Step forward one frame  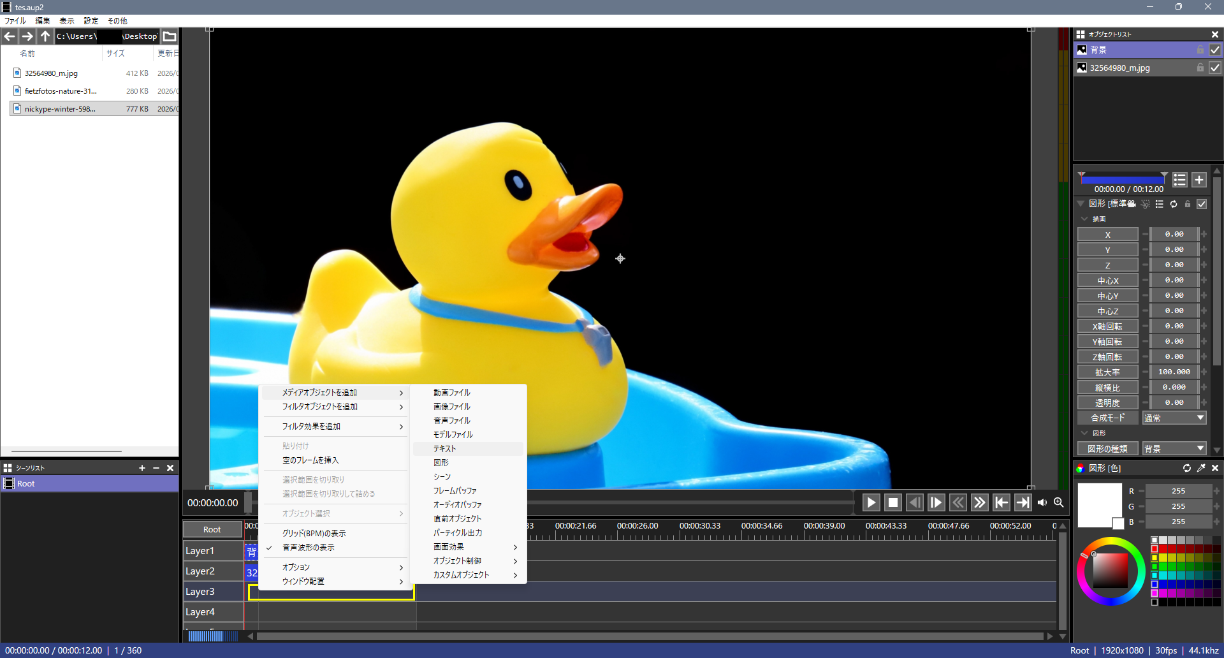(x=936, y=502)
